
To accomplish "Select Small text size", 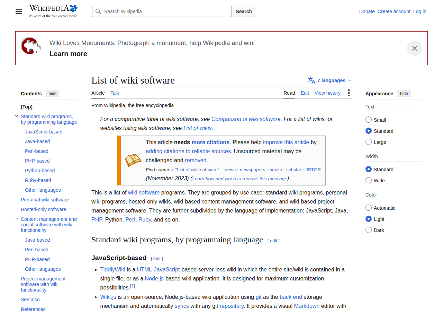I will (369, 120).
